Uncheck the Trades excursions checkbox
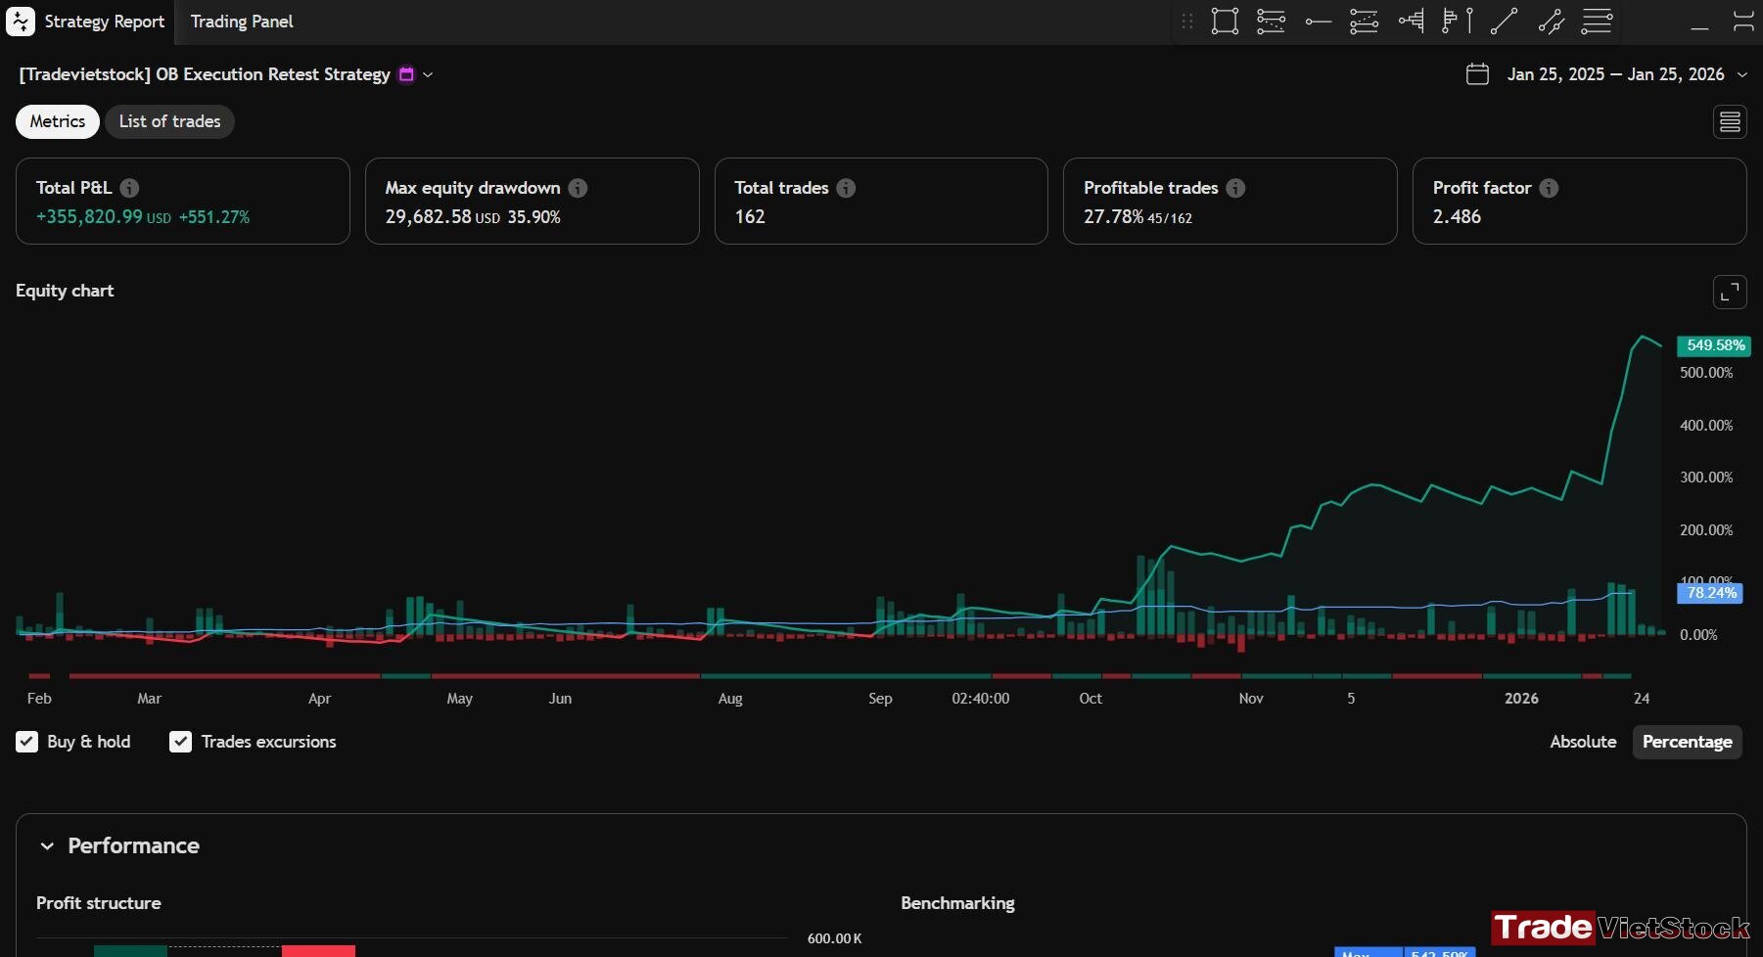This screenshot has width=1763, height=957. pos(180,742)
